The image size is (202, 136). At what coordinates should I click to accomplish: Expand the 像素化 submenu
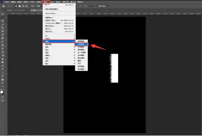59,55
